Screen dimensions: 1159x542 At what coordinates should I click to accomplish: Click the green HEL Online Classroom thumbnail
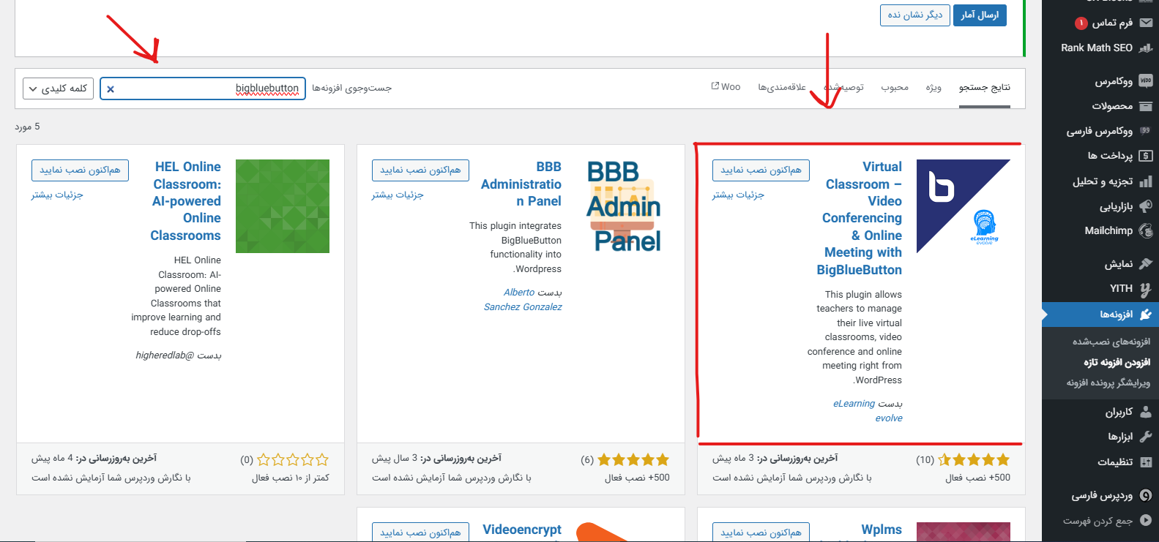click(x=283, y=206)
